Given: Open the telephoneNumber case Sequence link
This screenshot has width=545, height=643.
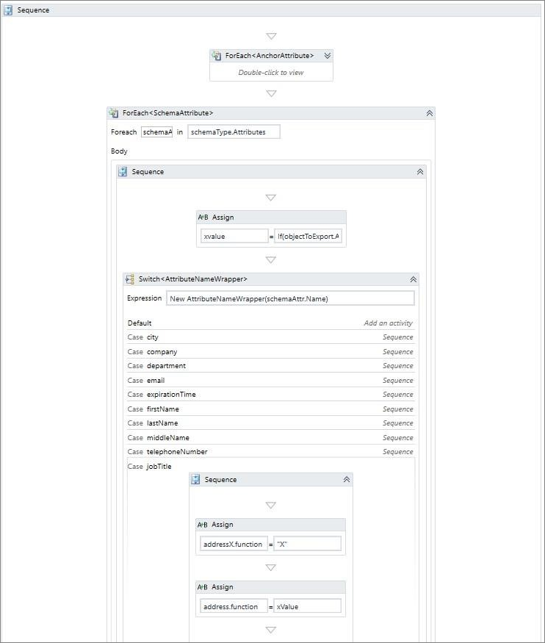Looking at the screenshot, I should [x=397, y=452].
